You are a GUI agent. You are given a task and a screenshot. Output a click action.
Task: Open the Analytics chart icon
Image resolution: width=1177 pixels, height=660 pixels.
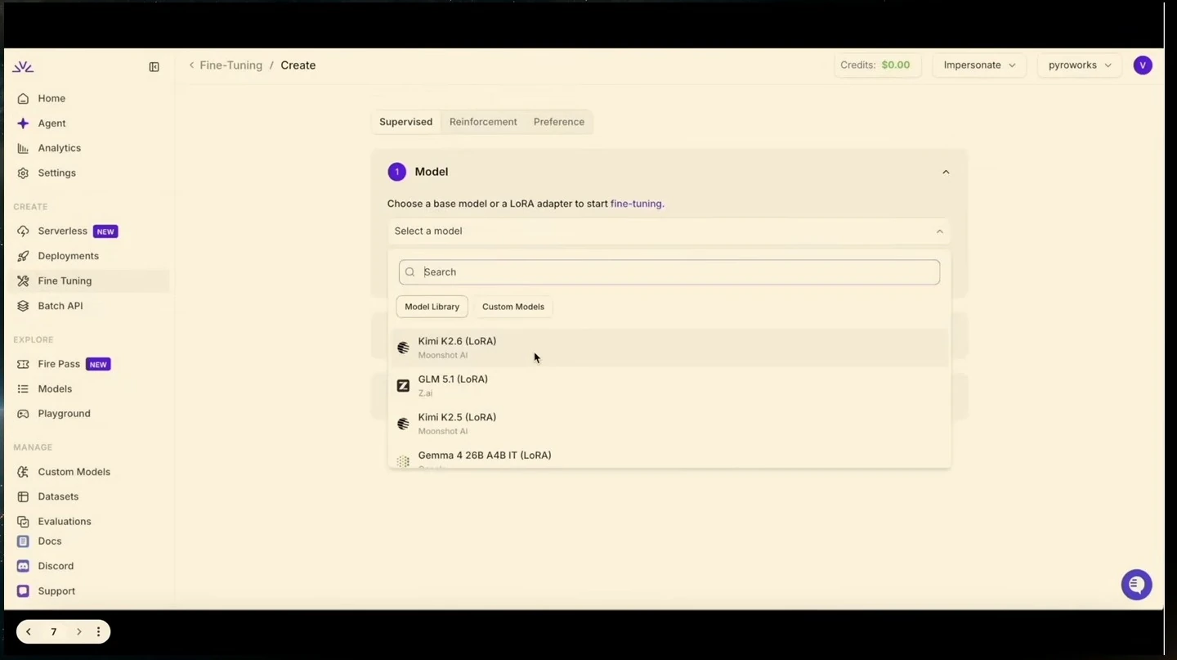tap(23, 148)
